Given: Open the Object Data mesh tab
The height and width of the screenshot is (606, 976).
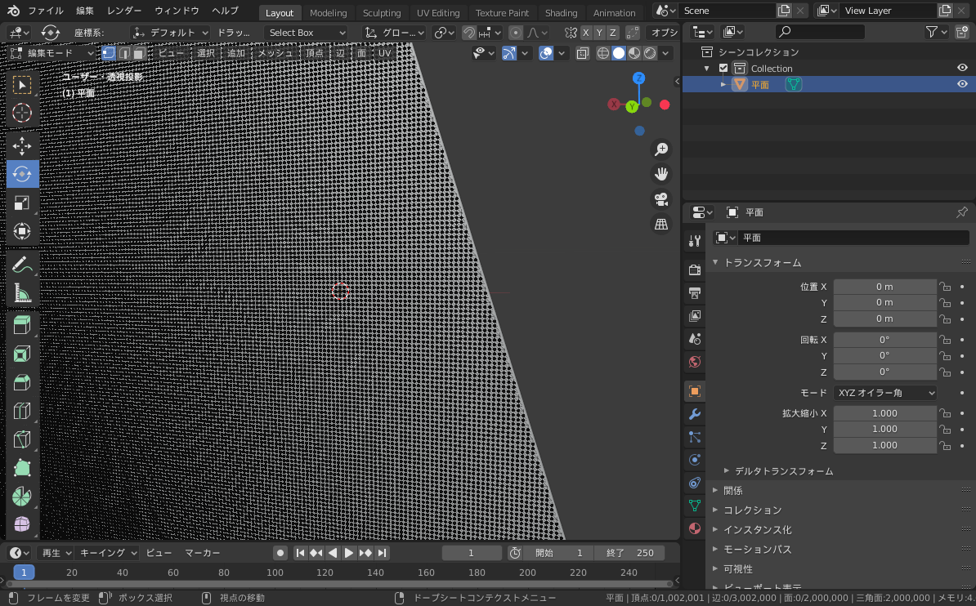Looking at the screenshot, I should click(695, 506).
